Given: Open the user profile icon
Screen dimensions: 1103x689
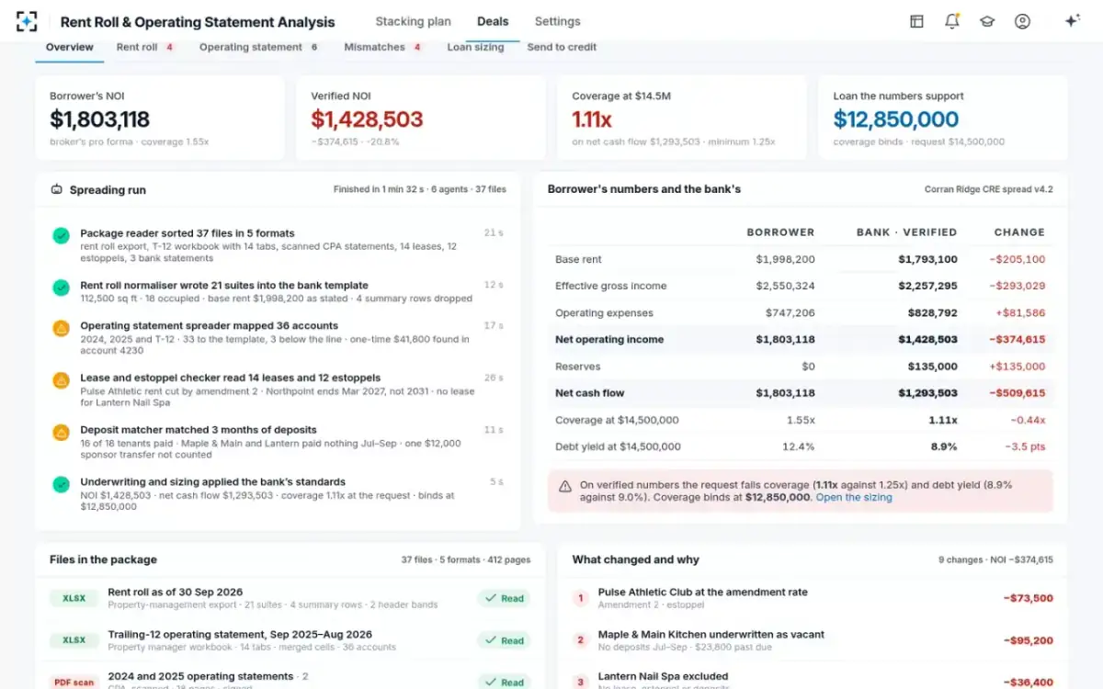Looking at the screenshot, I should coord(1022,21).
